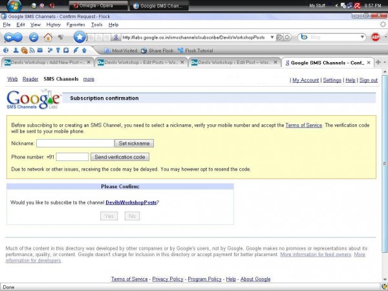The width and height of the screenshot is (388, 291).
Task: Close the Google SMS Channels tab
Action: pyautogui.click(x=369, y=63)
